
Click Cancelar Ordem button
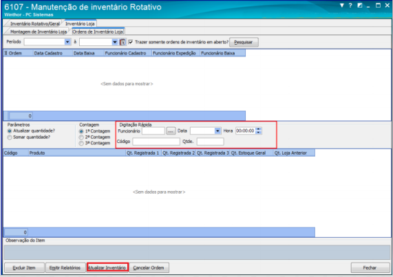coord(149,268)
